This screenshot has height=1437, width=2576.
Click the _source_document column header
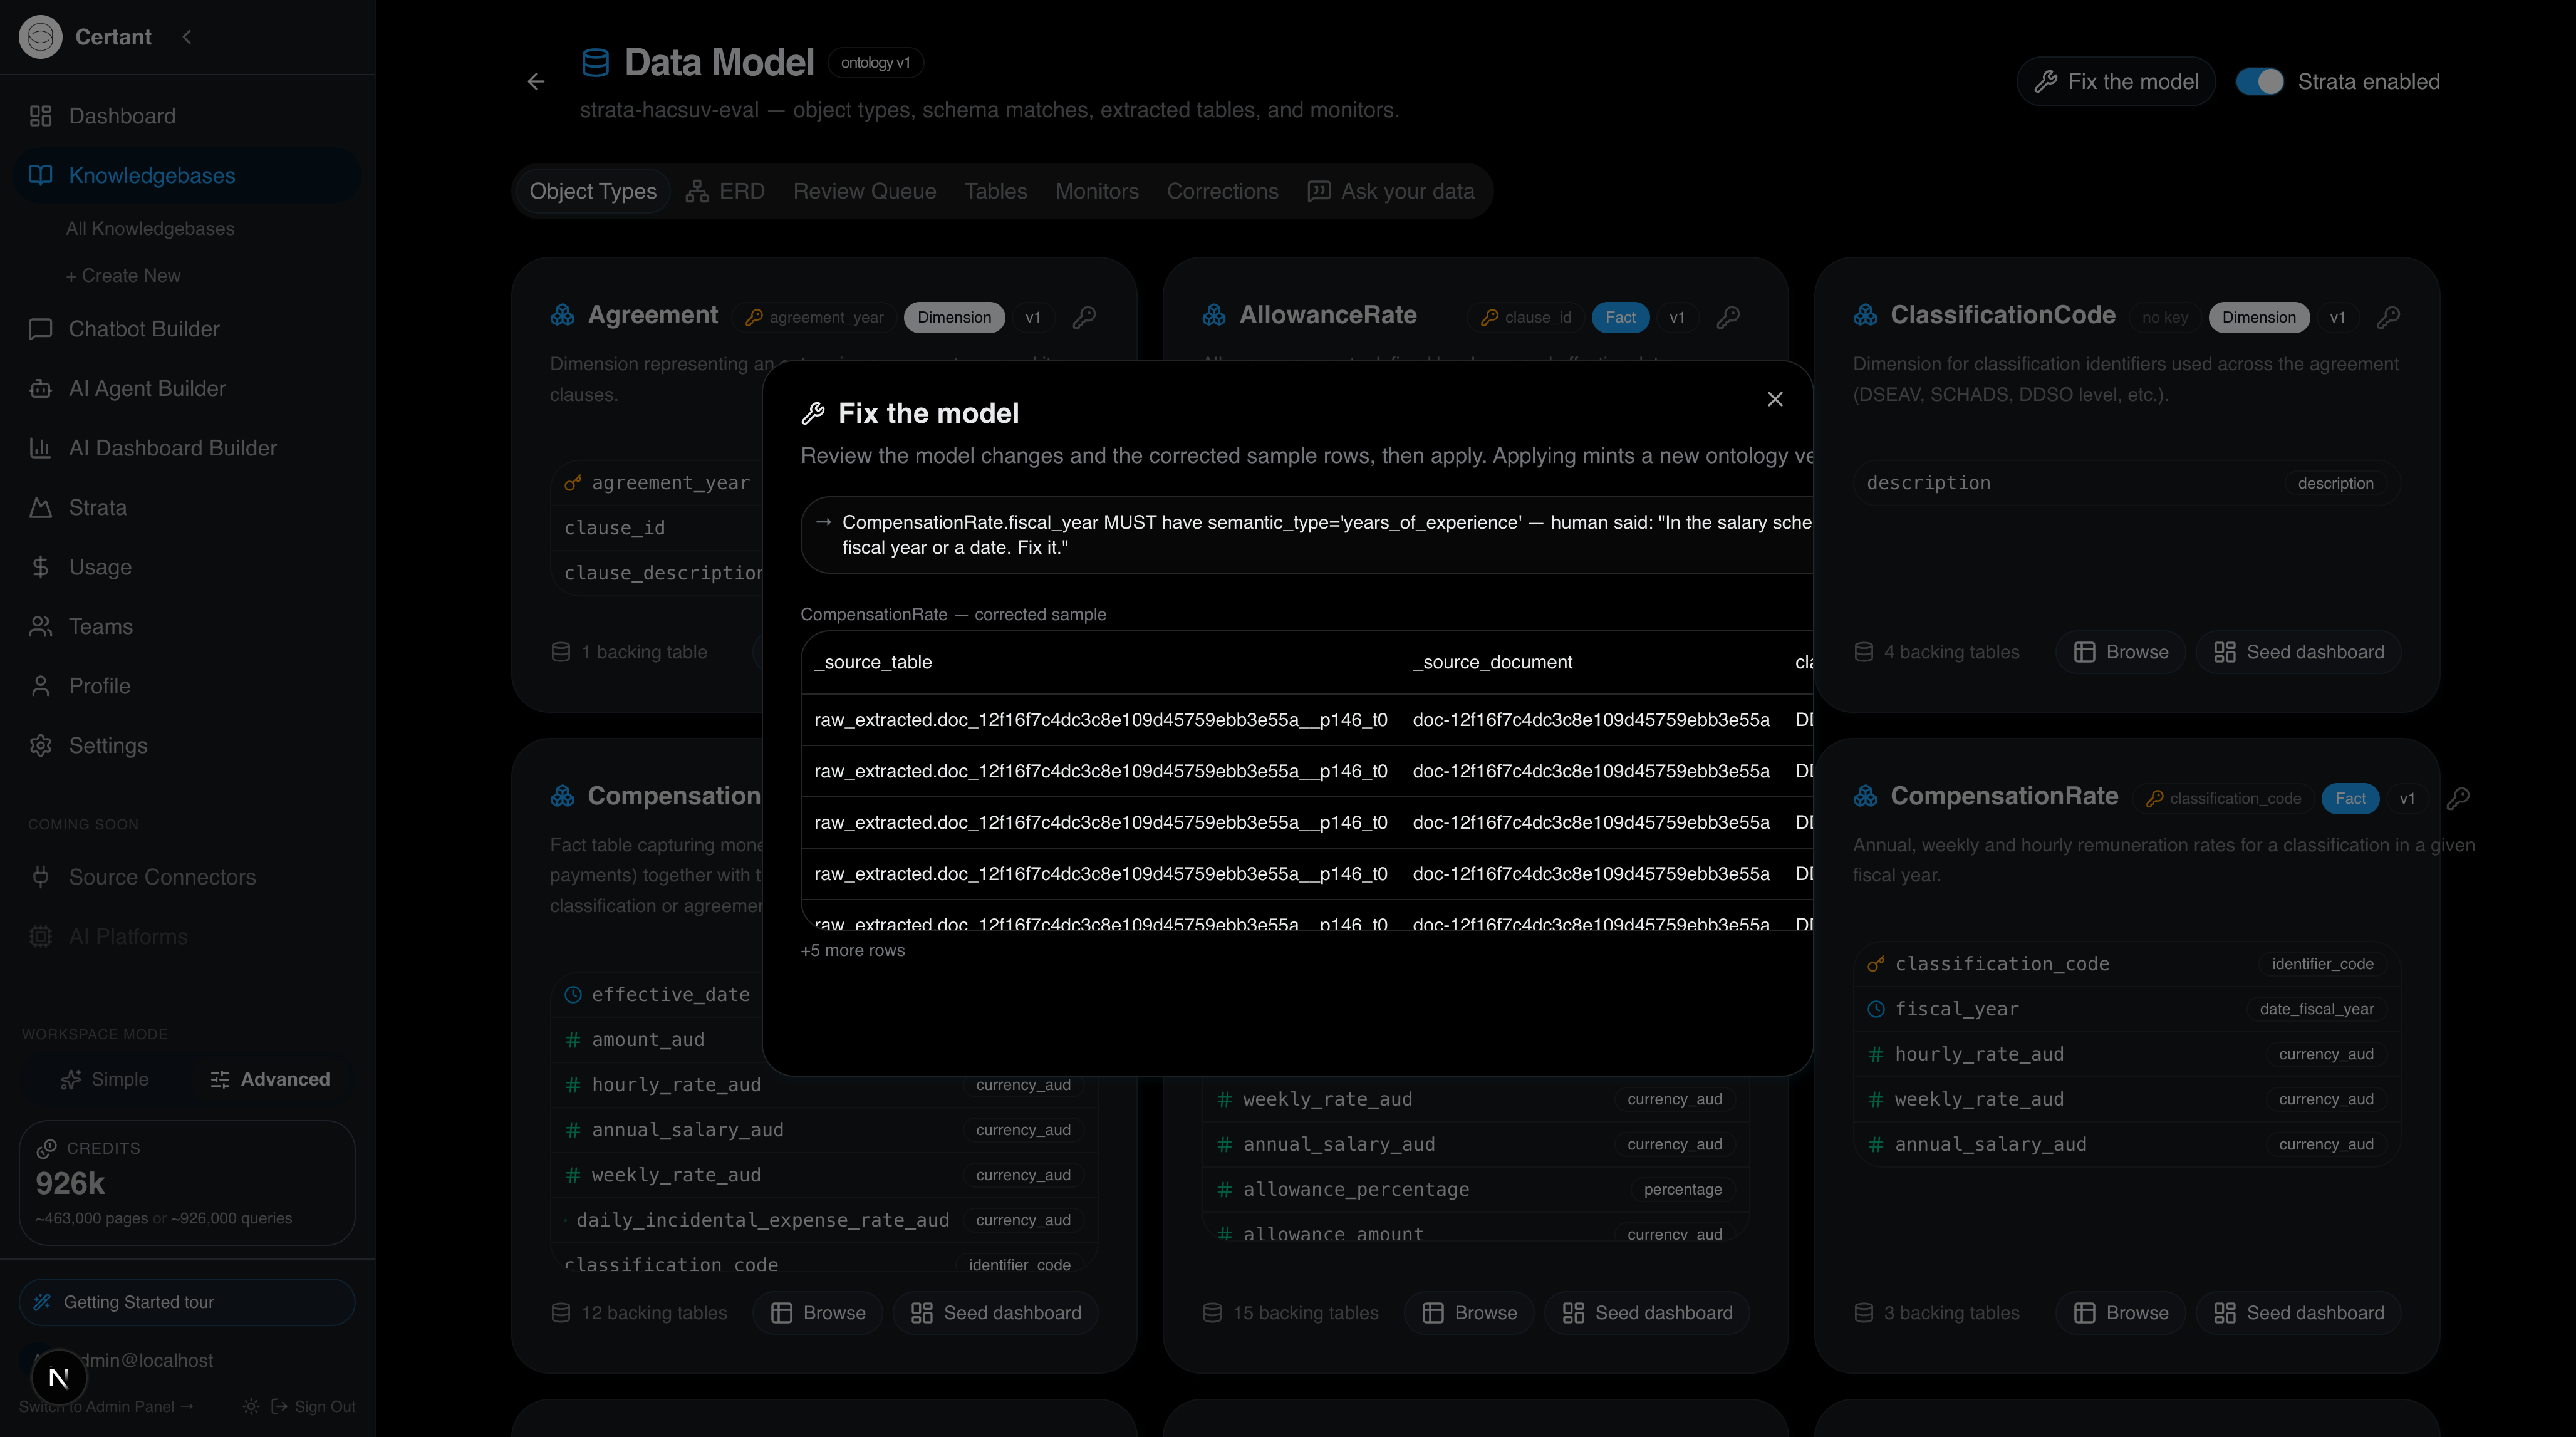1492,662
